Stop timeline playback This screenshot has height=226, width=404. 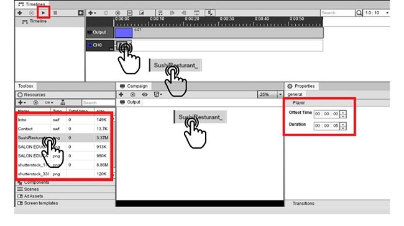55,12
